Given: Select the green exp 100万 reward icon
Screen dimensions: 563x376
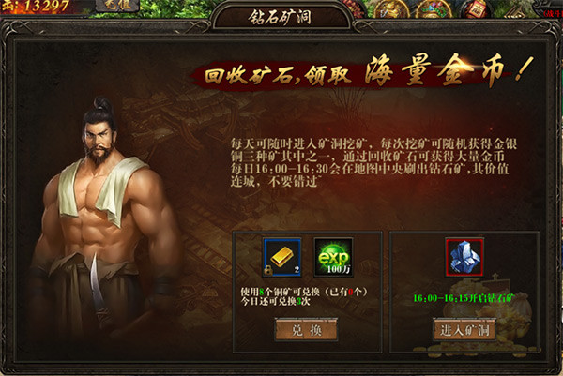Looking at the screenshot, I should (333, 257).
